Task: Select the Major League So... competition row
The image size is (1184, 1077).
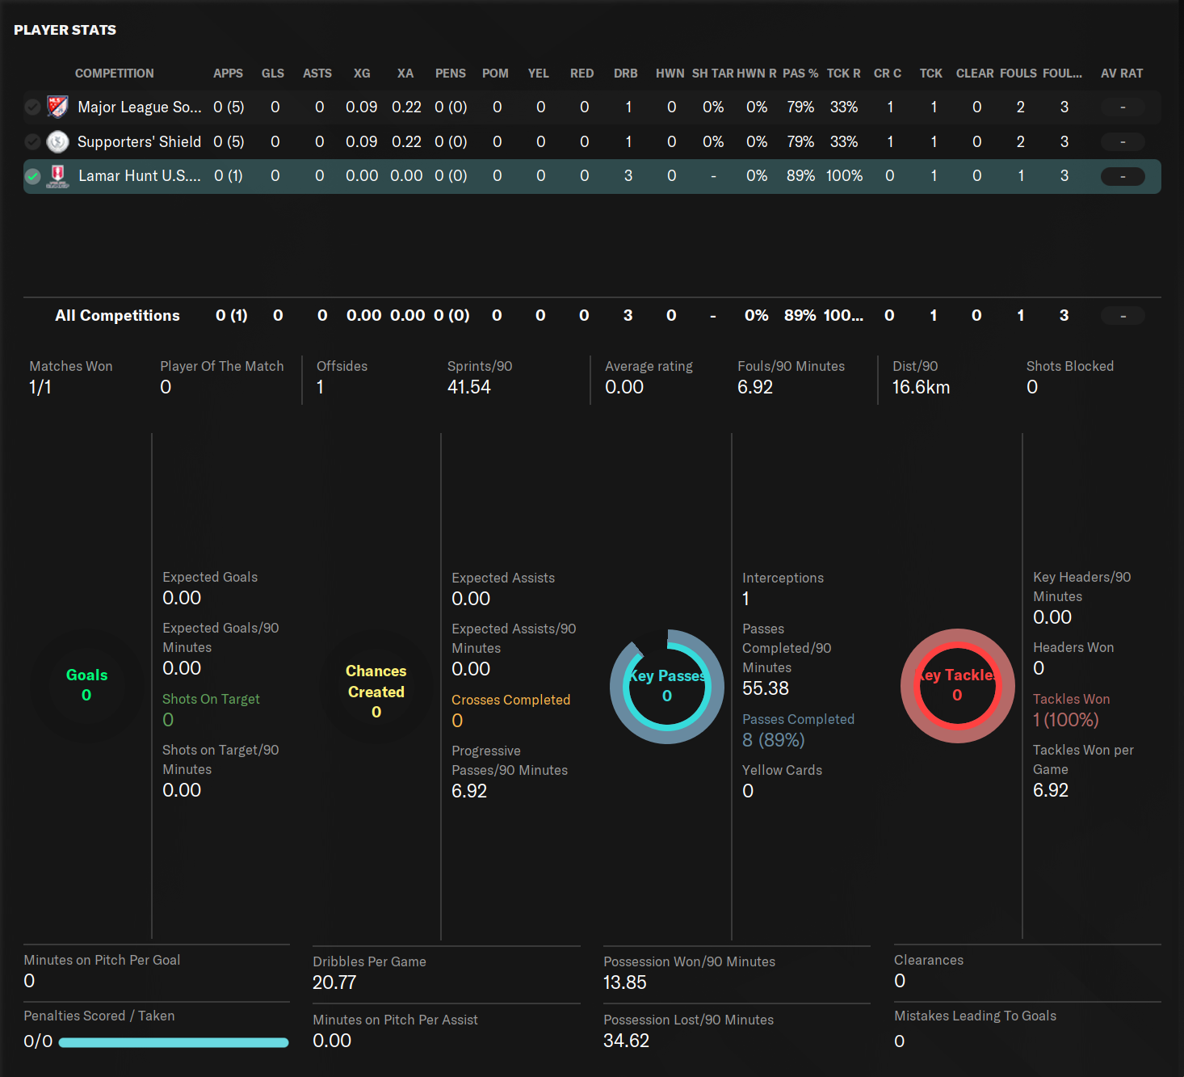Action: (x=592, y=107)
